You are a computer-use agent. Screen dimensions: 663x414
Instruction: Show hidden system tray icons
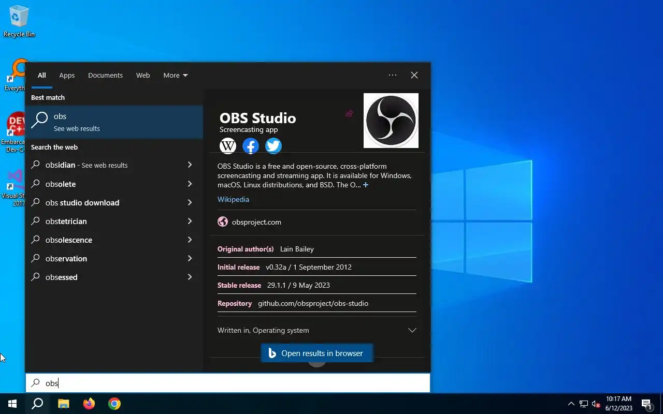pos(571,404)
